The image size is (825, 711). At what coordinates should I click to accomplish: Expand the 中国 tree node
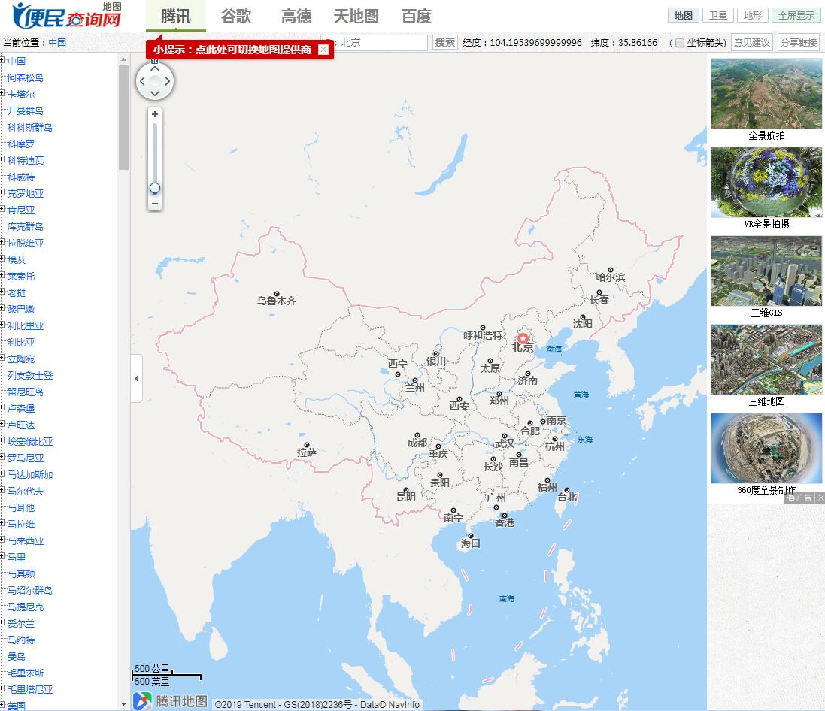[2, 60]
